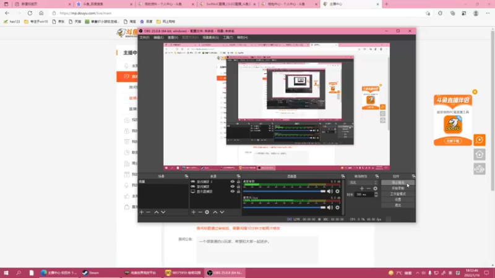Click the orange live play icon on right sidebar
495x278 pixels.
coord(479,140)
